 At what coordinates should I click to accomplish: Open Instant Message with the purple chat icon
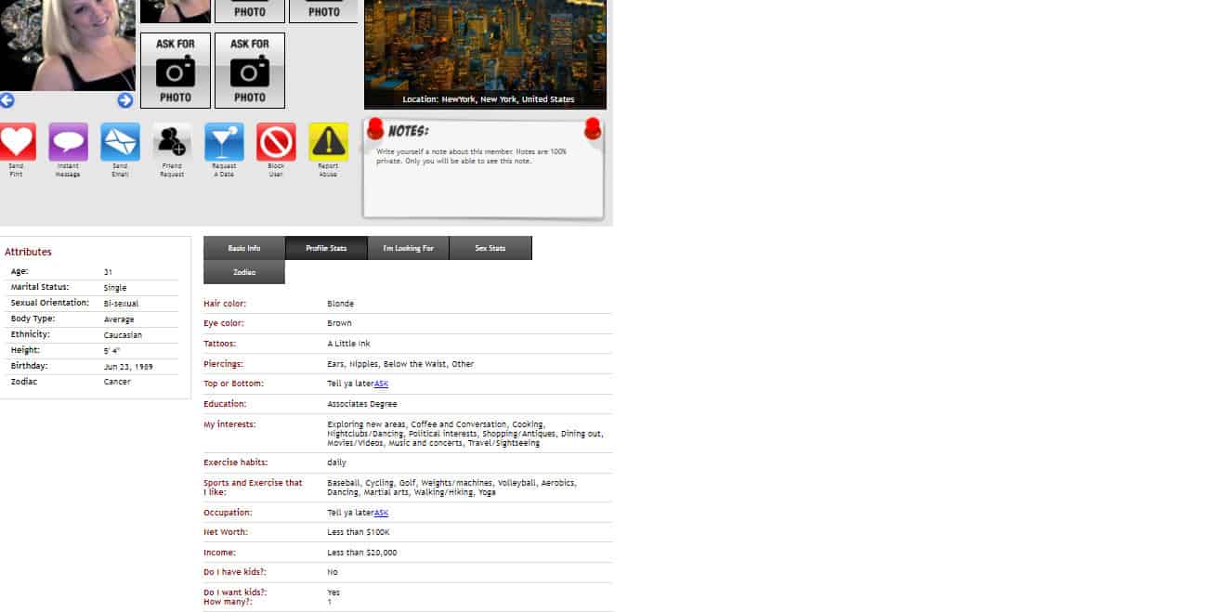point(68,142)
